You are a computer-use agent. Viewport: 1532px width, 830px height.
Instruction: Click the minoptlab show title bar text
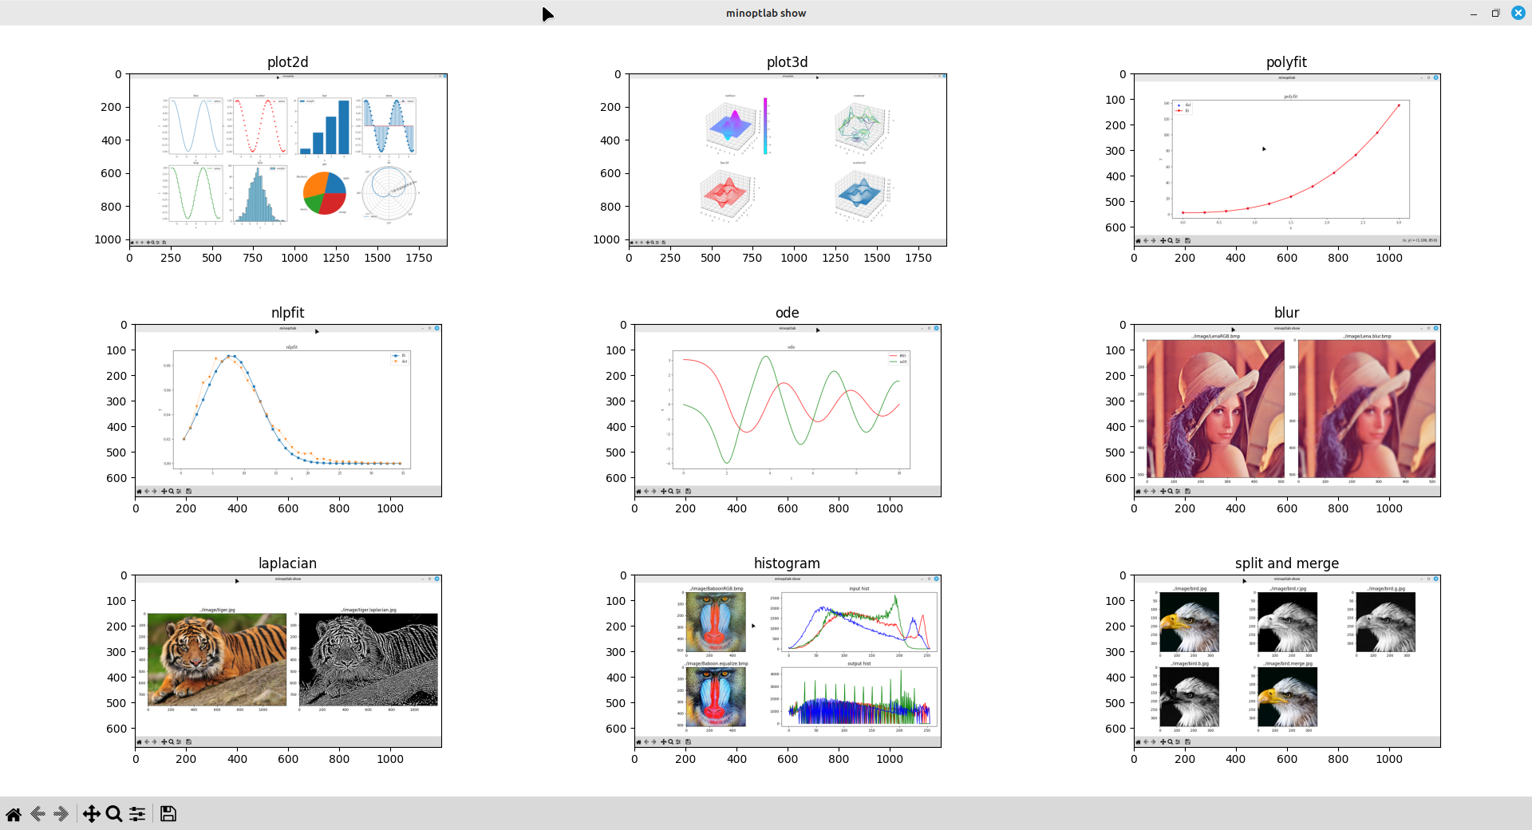[x=765, y=14]
